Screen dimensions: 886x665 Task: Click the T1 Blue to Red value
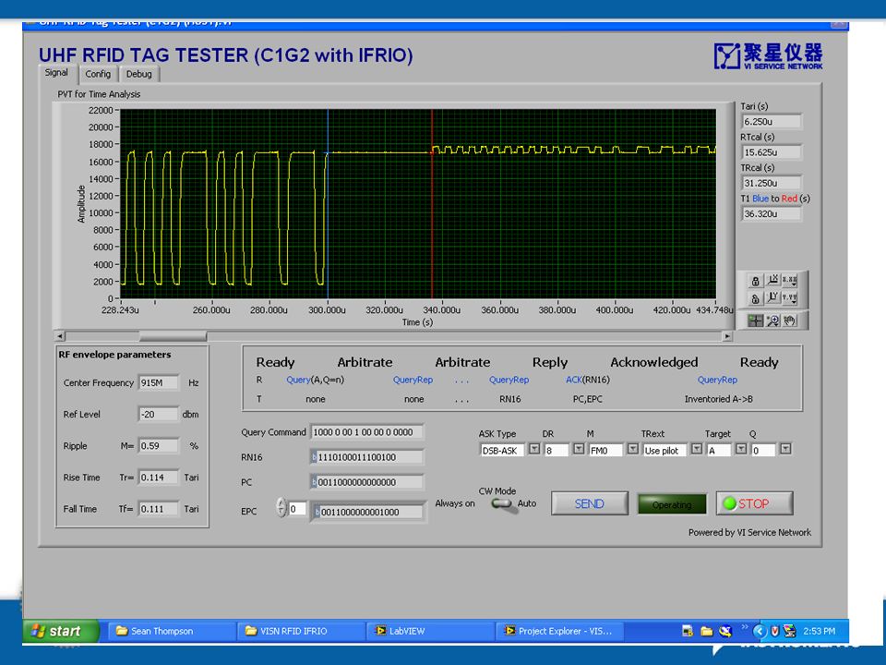click(x=771, y=213)
